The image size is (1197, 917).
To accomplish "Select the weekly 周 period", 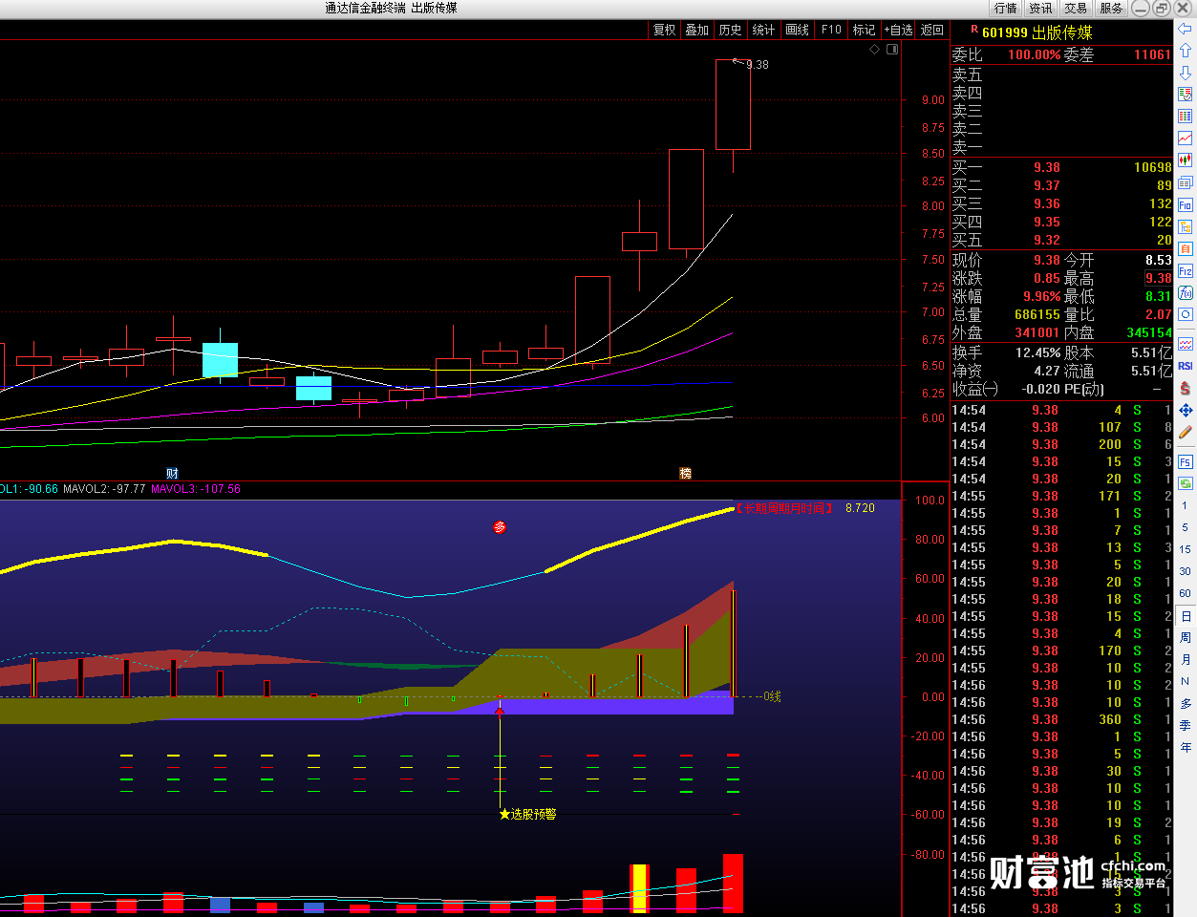I will point(1186,638).
